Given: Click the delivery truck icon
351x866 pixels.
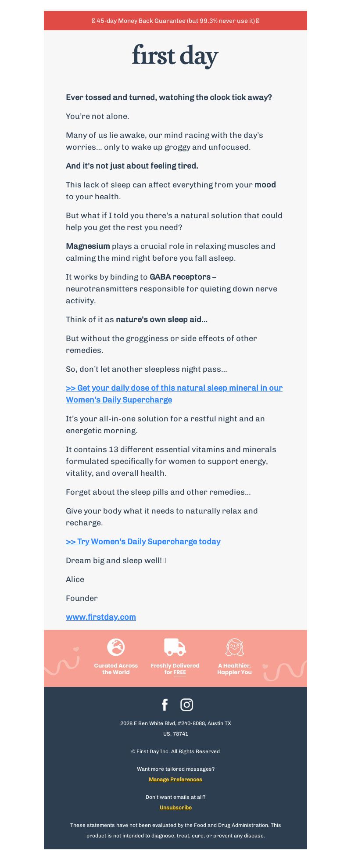Looking at the screenshot, I should 175,647.
